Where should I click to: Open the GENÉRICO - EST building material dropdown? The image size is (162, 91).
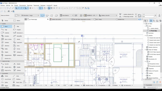91,15
